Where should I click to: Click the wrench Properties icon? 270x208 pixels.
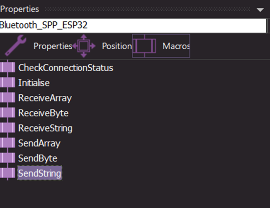tap(16, 46)
